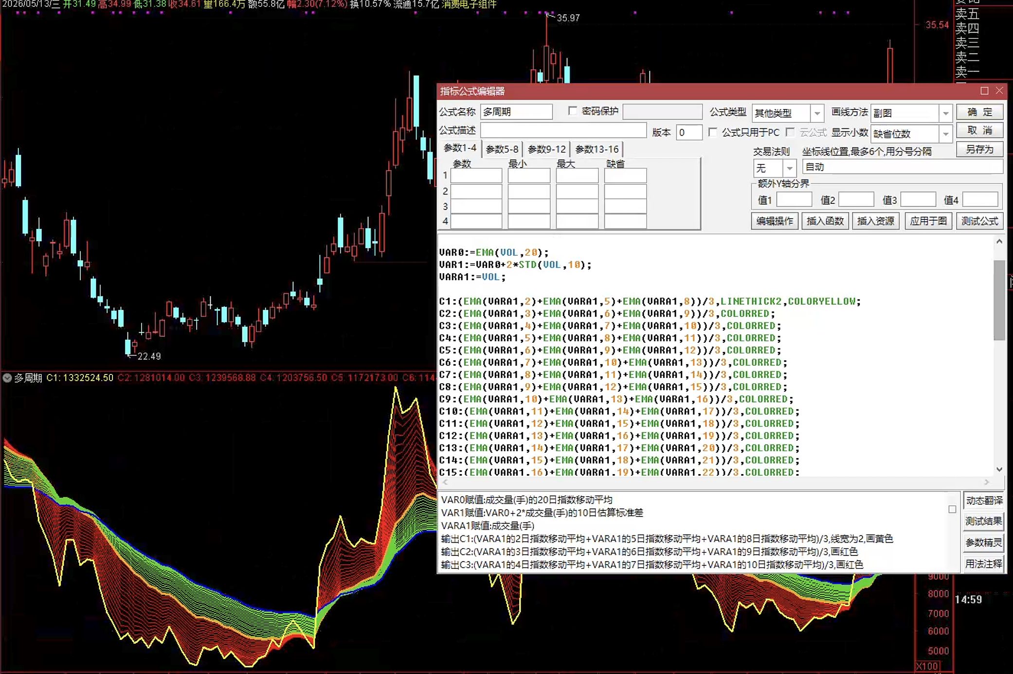Click the C1: 1332524.50 indicator value
Viewport: 1013px width, 674px height.
80,378
